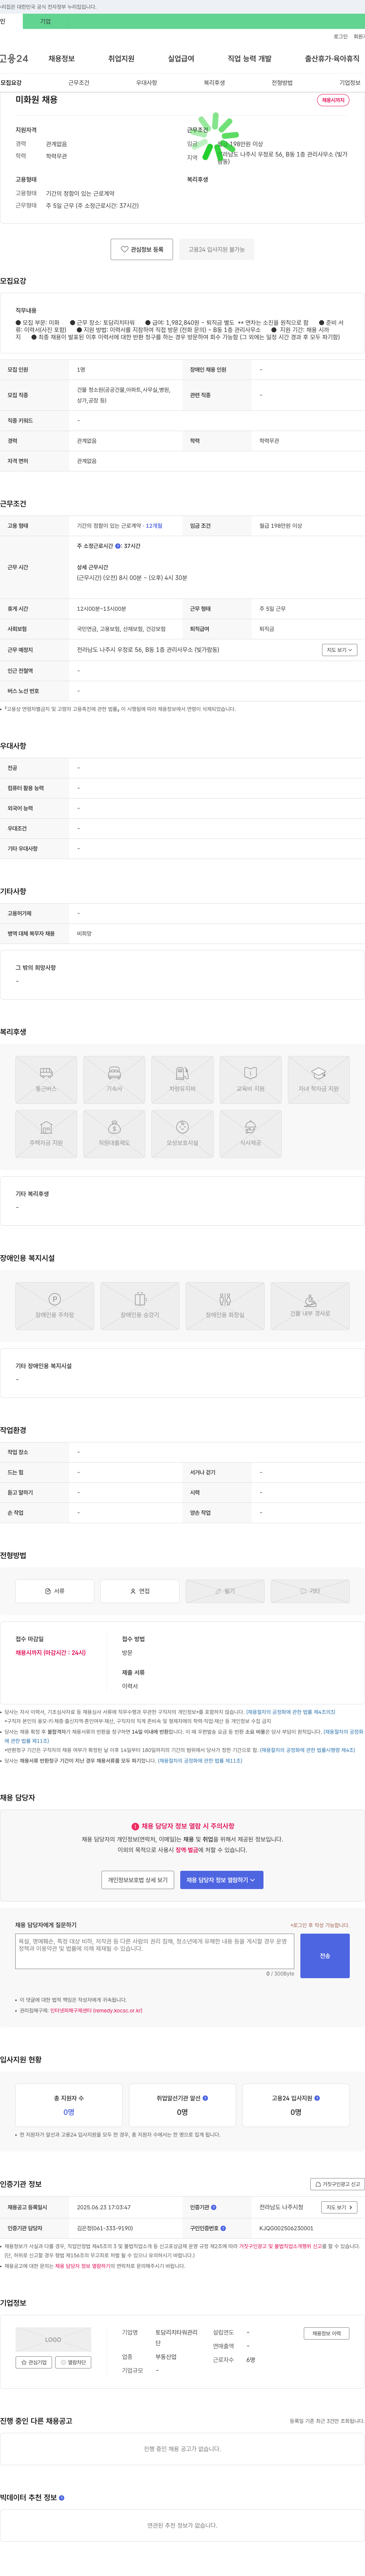
Task: Click the 열람차단 button
Action: click(x=73, y=2362)
